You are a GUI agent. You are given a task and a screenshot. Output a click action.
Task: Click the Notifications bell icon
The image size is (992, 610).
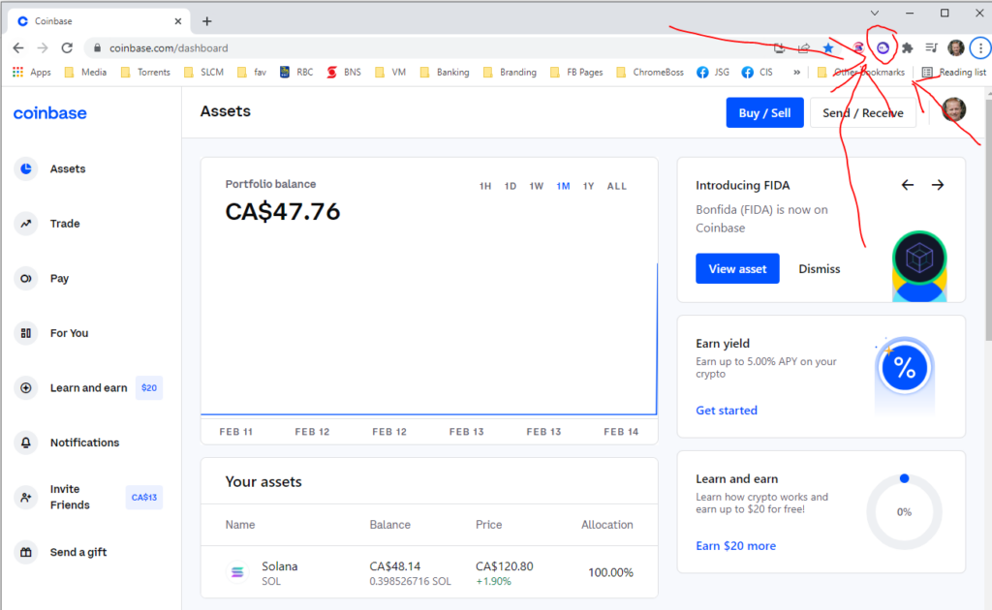coord(26,442)
